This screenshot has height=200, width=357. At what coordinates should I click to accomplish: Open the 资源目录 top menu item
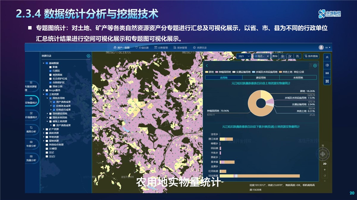(x=200, y=47)
